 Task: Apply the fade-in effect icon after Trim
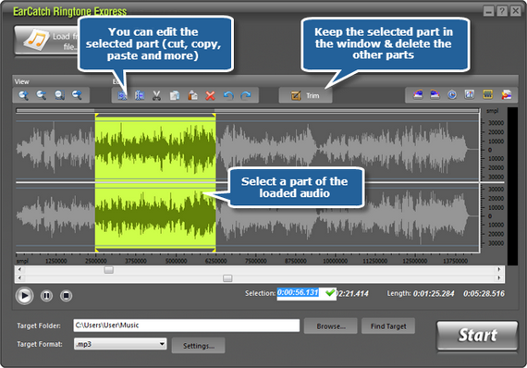(418, 94)
